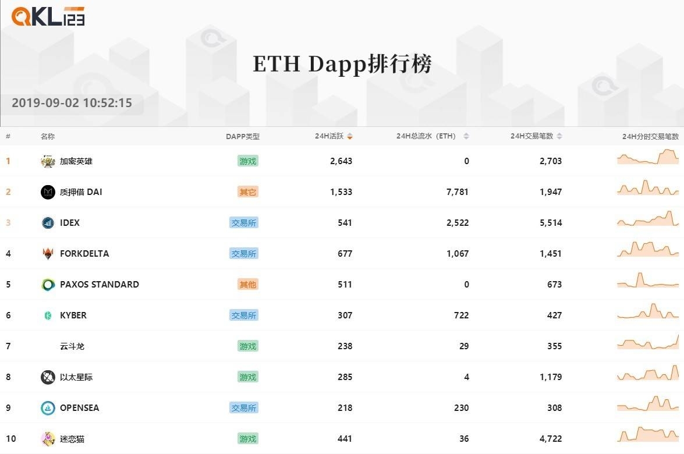Image resolution: width=684 pixels, height=454 pixels.
Task: Click the FORKDELTA fox icon
Action: pos(48,253)
